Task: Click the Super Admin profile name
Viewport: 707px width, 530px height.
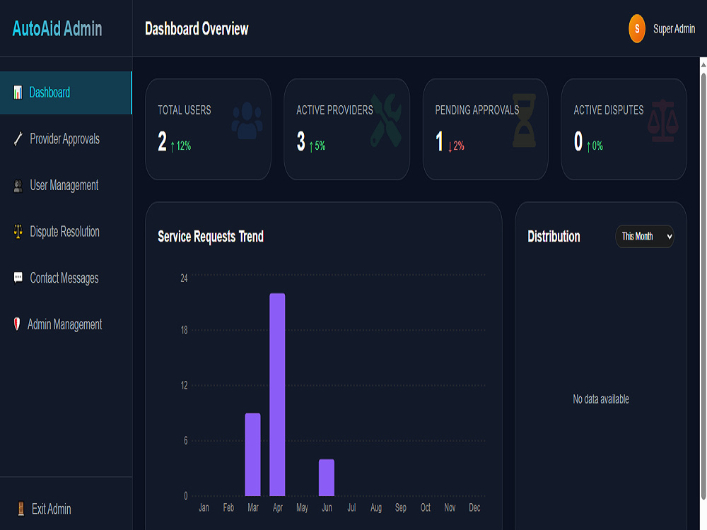Action: point(674,29)
